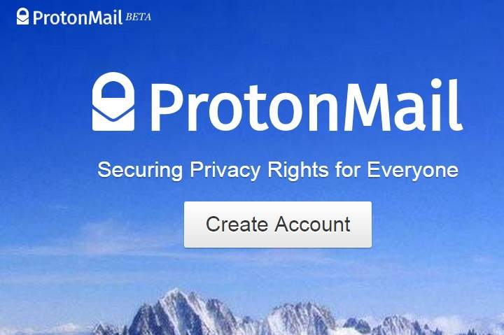The width and height of the screenshot is (504, 335).
Task: Click the "Mail" part of the large wordmark
Action: [x=403, y=105]
